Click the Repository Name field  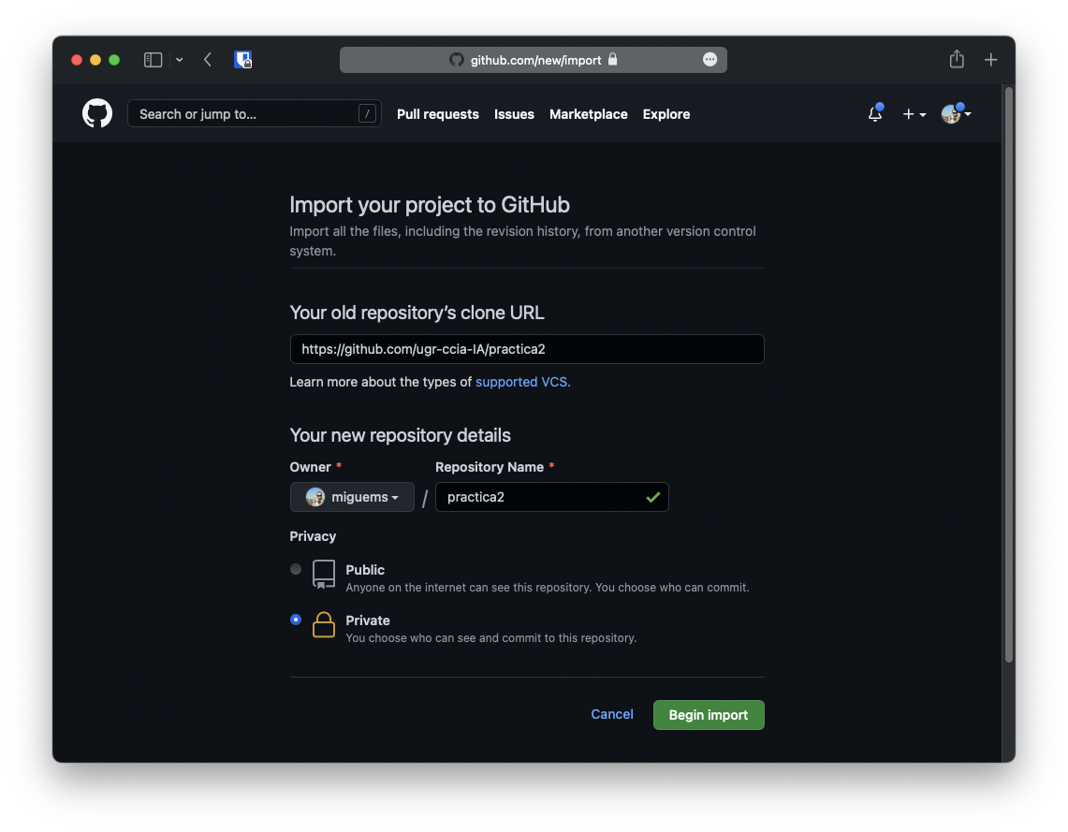[551, 497]
